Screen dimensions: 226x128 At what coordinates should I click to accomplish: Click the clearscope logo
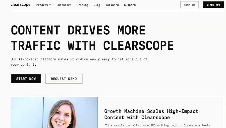click(20, 4)
